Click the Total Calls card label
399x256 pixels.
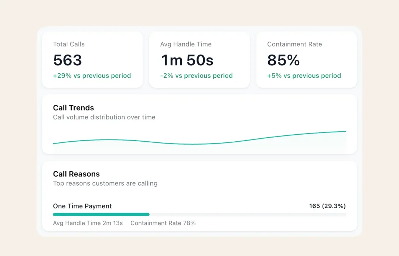pyautogui.click(x=69, y=44)
